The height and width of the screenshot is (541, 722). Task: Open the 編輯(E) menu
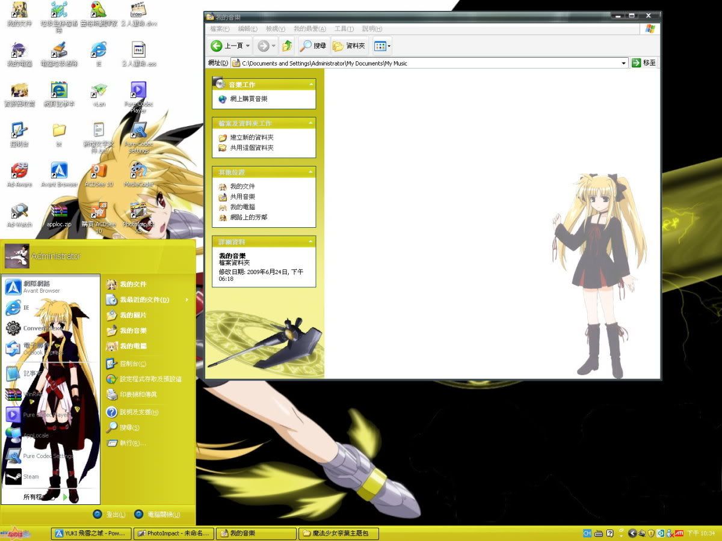(248, 29)
